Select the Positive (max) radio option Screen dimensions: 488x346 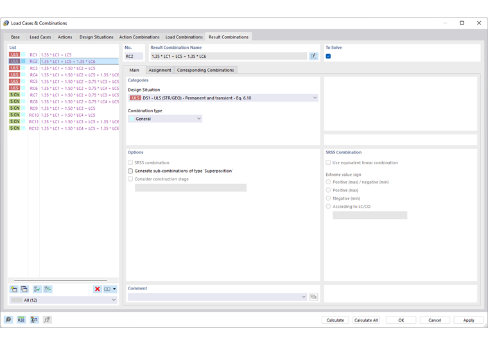click(x=328, y=190)
